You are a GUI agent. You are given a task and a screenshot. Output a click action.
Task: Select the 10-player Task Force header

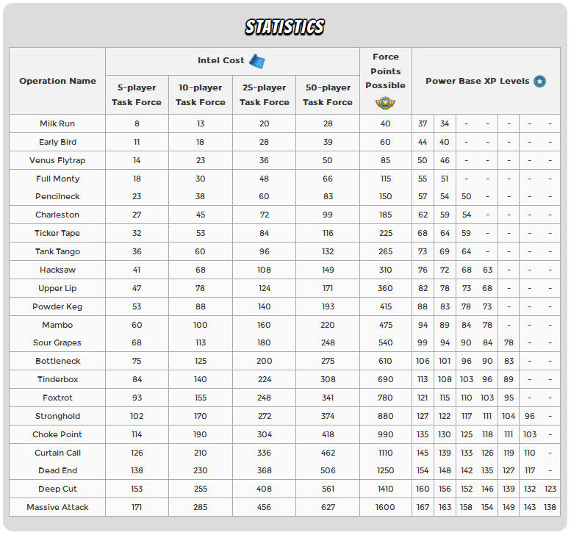point(201,95)
